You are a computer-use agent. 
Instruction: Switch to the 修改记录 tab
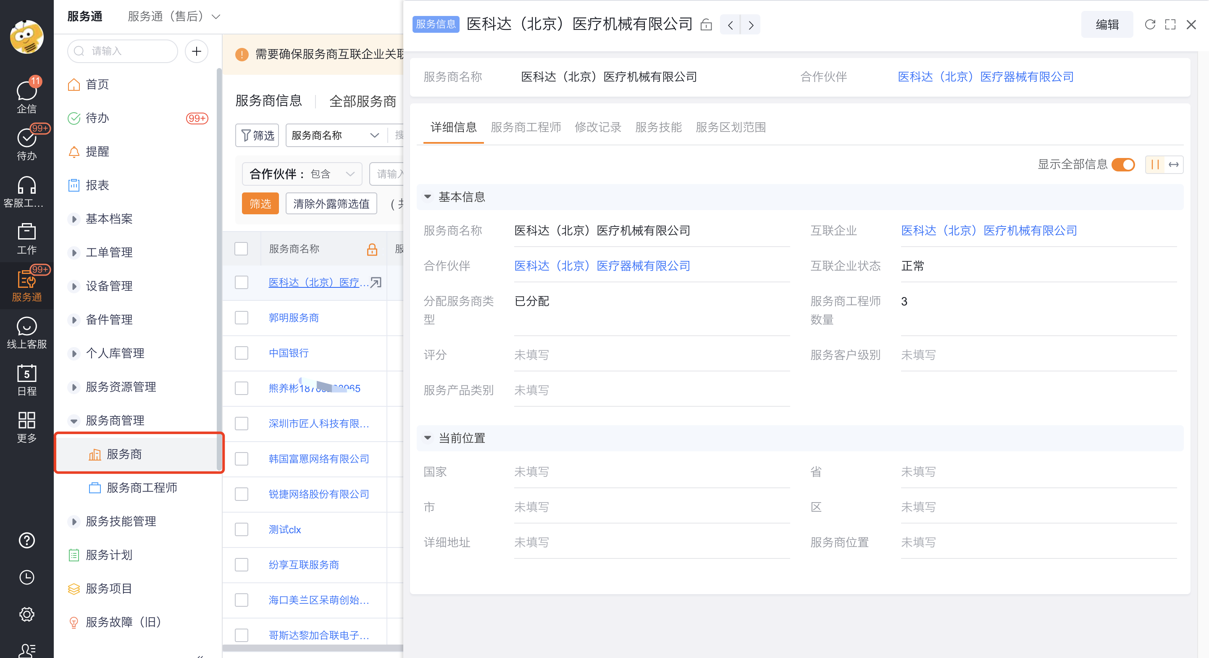tap(597, 127)
